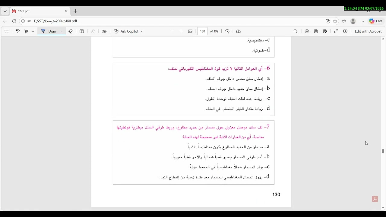Expand the Ask Copilot dropdown arrow

(x=142, y=31)
